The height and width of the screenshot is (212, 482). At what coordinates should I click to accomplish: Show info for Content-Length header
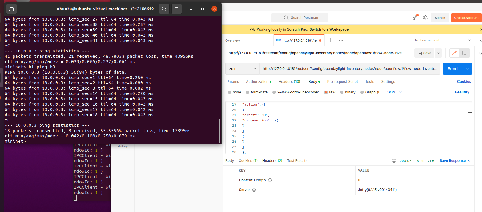coord(270,180)
